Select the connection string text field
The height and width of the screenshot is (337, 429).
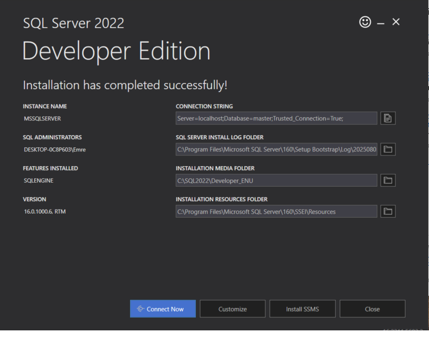(276, 118)
